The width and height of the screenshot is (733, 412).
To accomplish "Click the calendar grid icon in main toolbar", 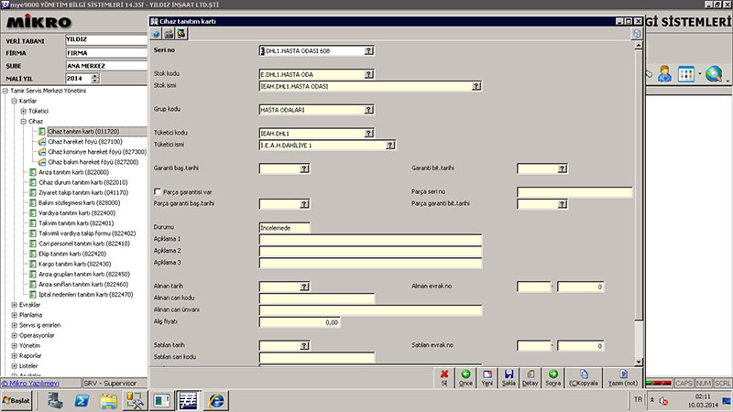I will [x=685, y=74].
